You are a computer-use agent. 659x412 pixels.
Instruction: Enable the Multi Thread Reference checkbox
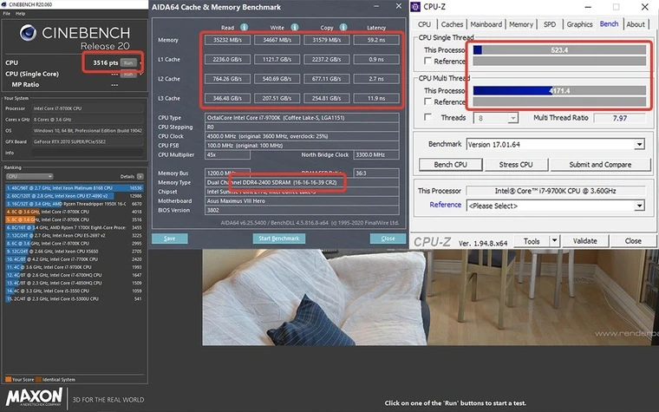(428, 101)
